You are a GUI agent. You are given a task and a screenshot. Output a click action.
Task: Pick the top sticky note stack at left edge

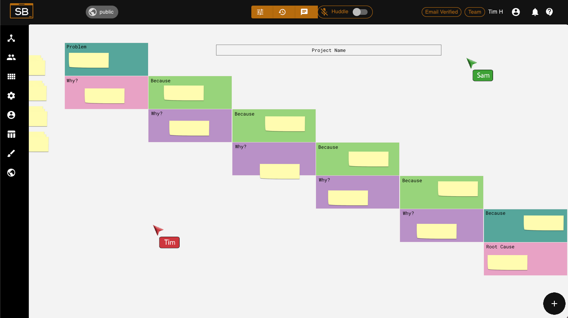click(37, 65)
